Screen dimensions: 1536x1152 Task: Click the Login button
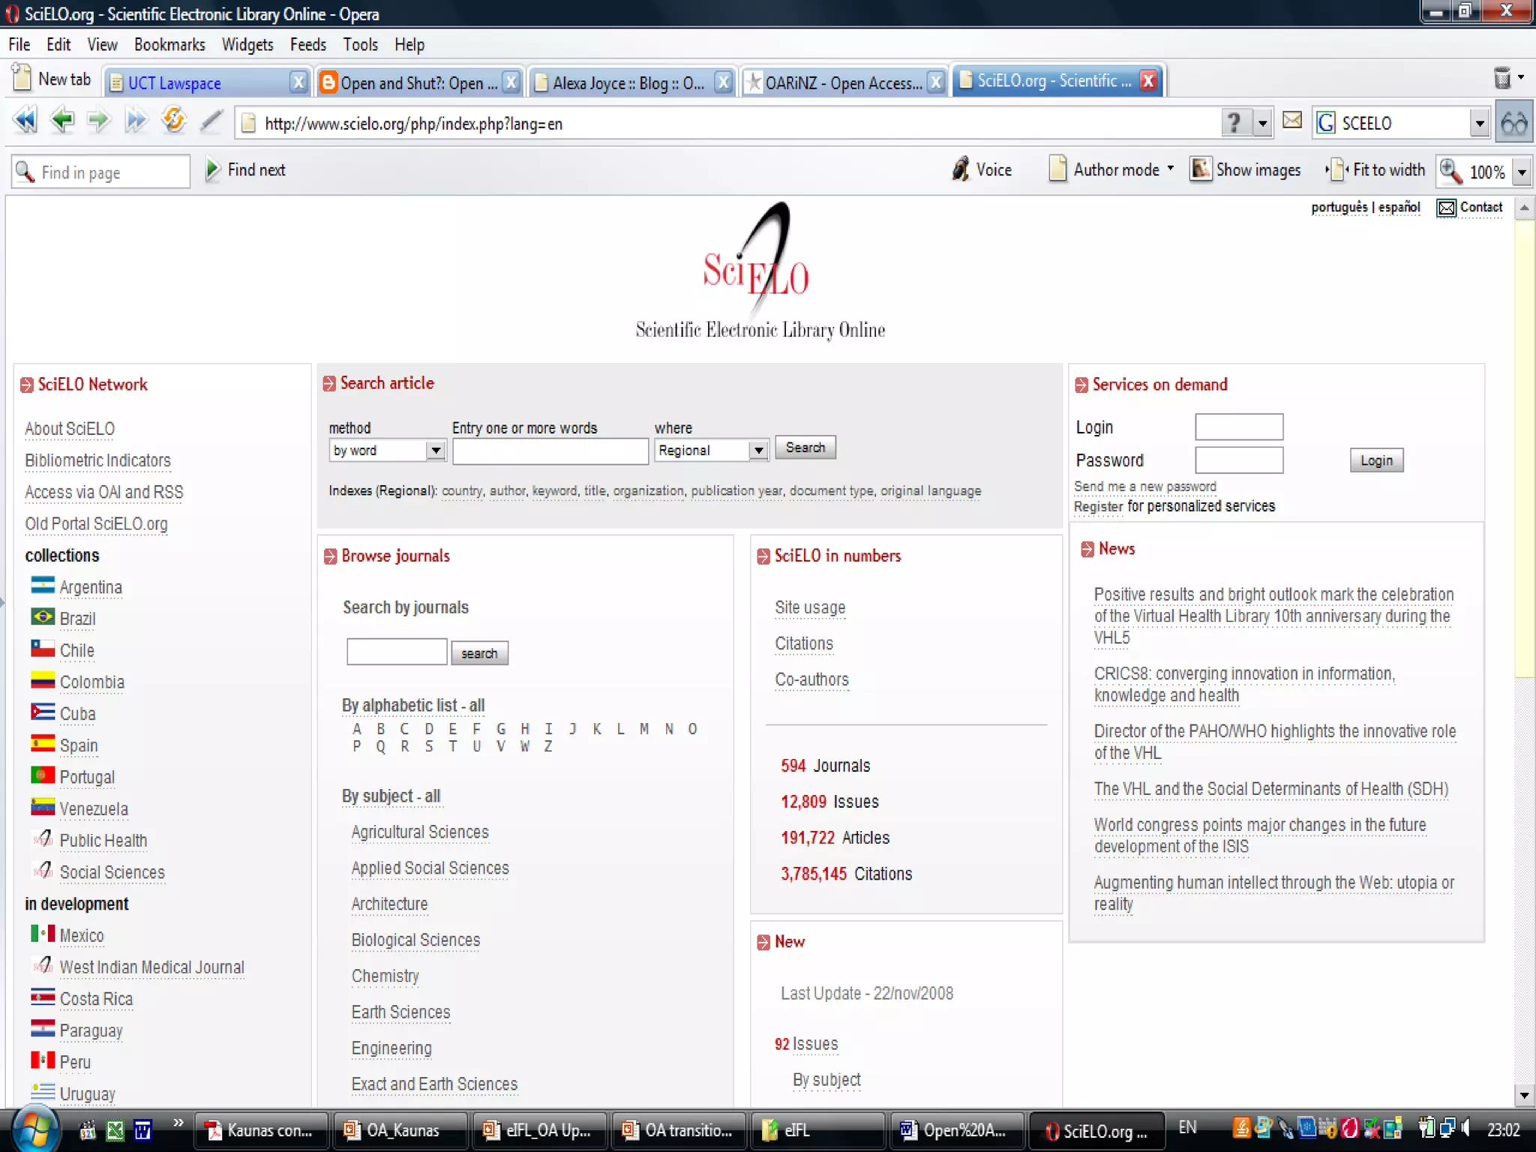pyautogui.click(x=1375, y=460)
